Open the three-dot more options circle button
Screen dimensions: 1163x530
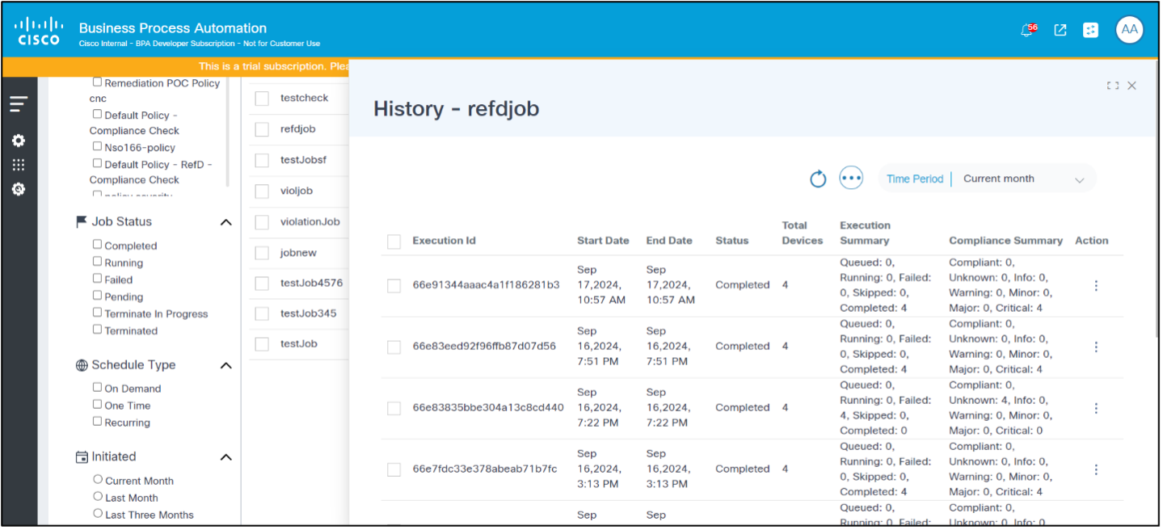851,178
